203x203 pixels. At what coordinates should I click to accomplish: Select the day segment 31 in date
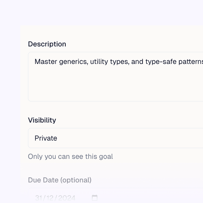[x=39, y=198]
